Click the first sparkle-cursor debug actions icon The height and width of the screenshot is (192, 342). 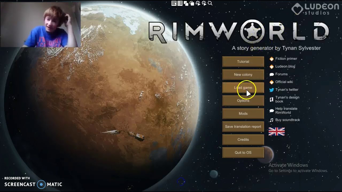pos(198,3)
